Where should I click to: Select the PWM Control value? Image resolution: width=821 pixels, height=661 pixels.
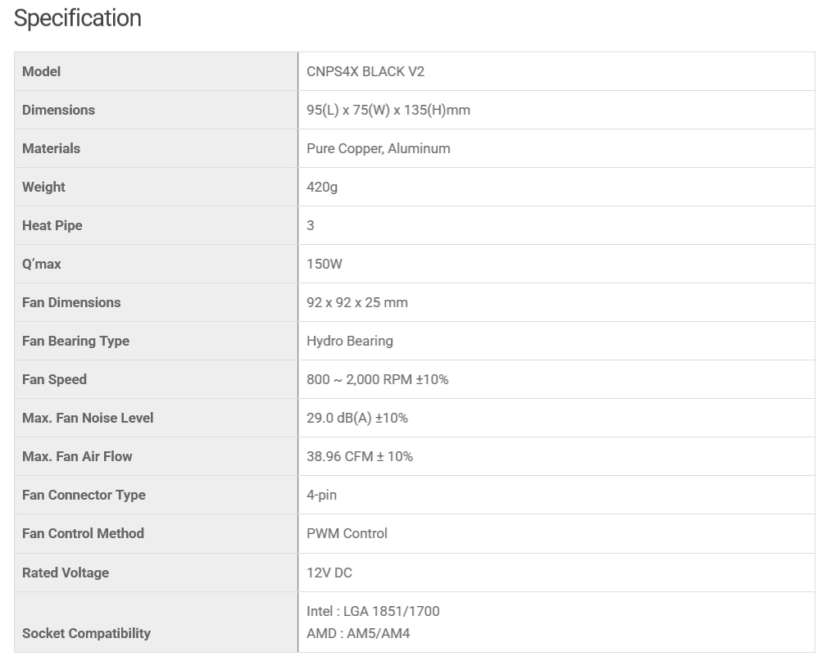click(x=347, y=533)
